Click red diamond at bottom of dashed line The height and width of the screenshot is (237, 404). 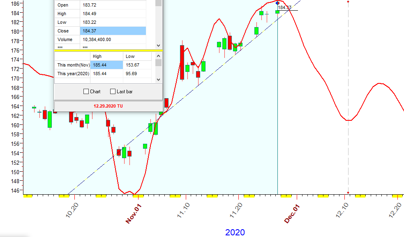point(348,193)
